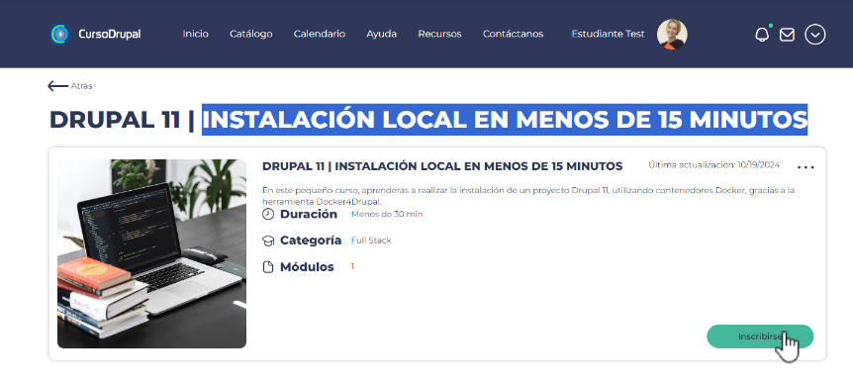Go back using the Atrás arrow
Screen dimensions: 853x387
57,85
